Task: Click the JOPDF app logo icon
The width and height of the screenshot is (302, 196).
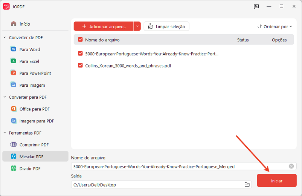Action: [x=6, y=6]
